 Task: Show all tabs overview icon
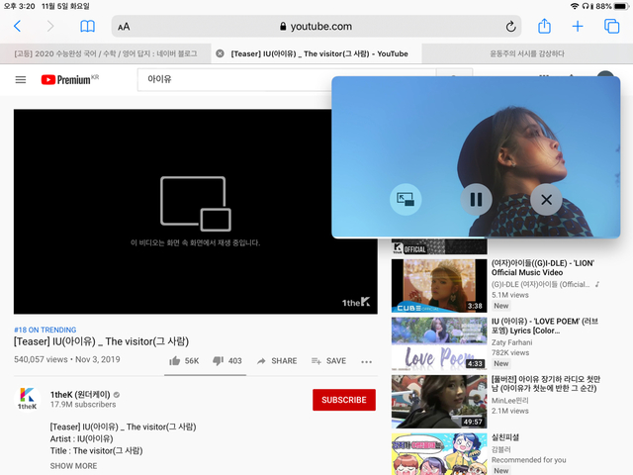click(x=611, y=27)
